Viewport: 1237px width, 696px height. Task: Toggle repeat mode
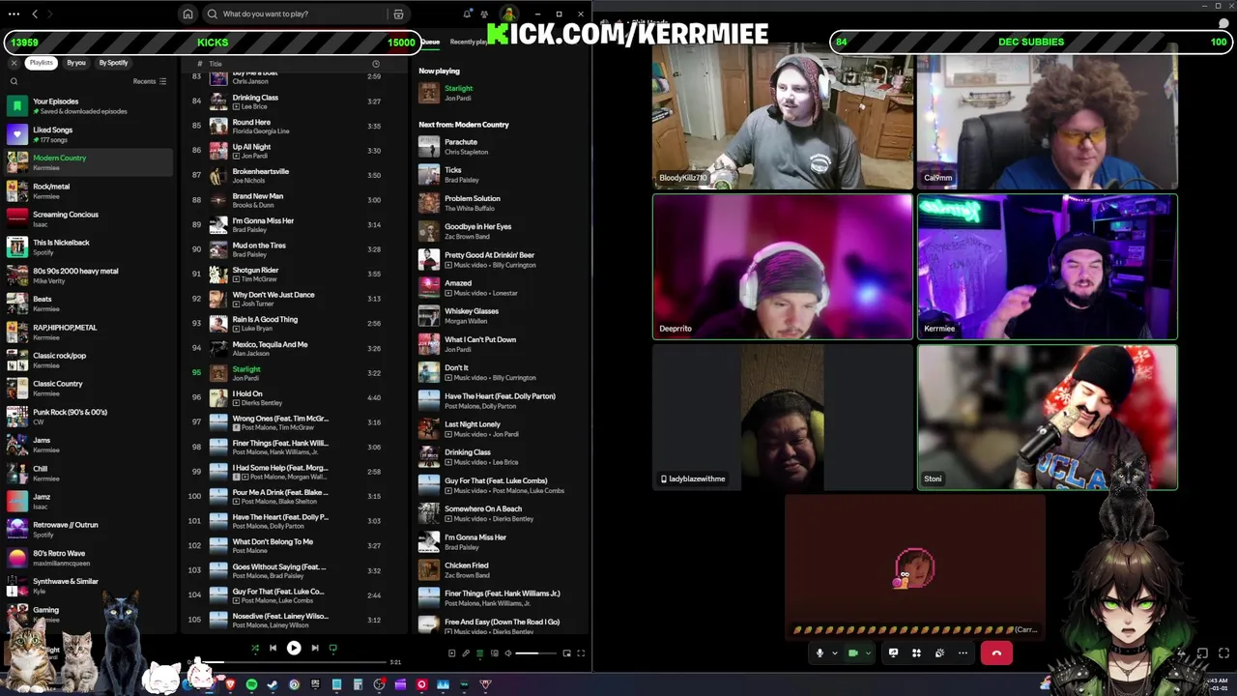click(333, 649)
